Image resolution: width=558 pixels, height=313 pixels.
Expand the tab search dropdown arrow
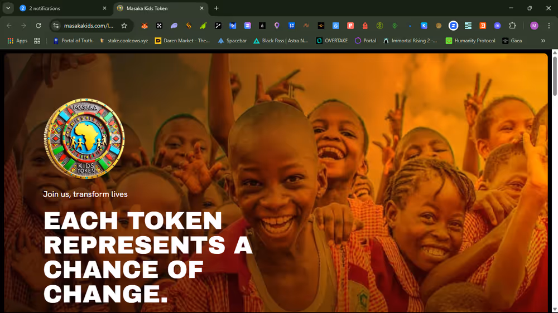pyautogui.click(x=8, y=8)
